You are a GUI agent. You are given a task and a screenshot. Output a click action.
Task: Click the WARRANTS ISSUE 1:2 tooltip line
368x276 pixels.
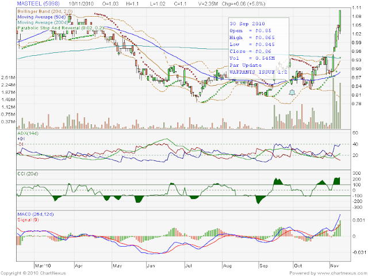pos(258,72)
